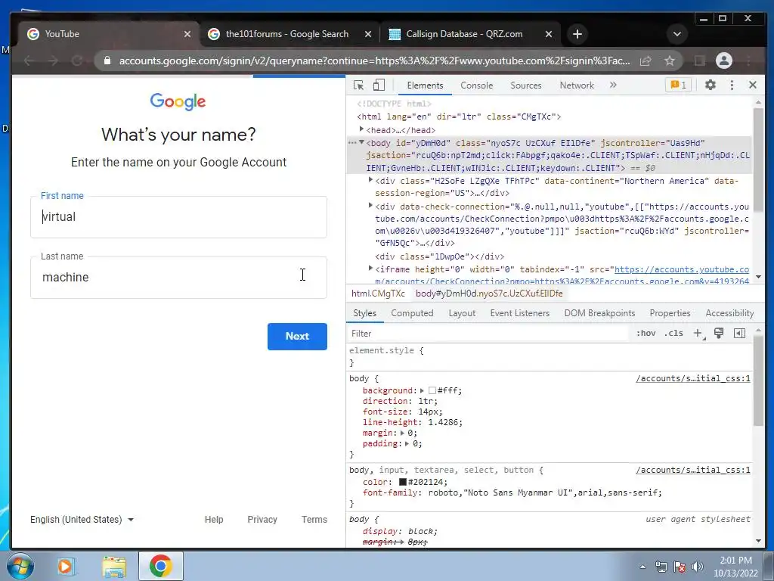Image resolution: width=774 pixels, height=581 pixels.
Task: Open the Event Listeners tab
Action: [x=520, y=313]
